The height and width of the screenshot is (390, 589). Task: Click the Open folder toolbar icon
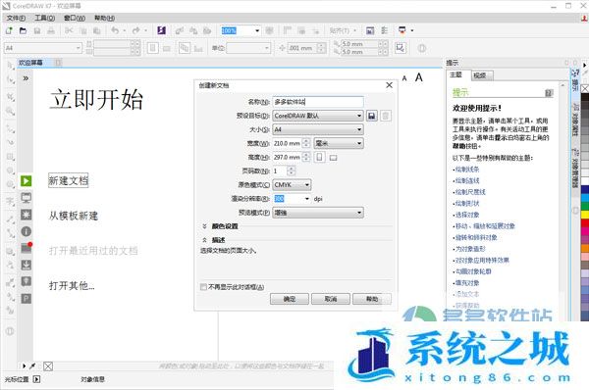pyautogui.click(x=23, y=30)
